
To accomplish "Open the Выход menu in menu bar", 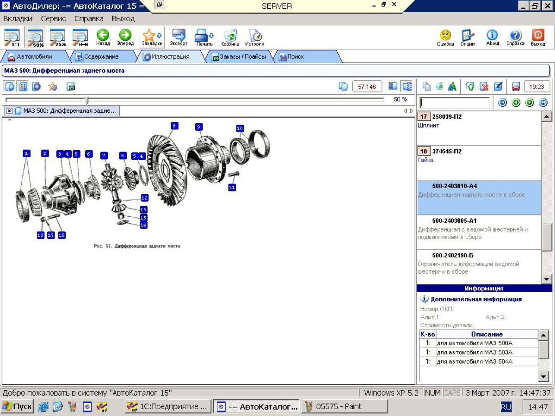I will click(x=123, y=19).
